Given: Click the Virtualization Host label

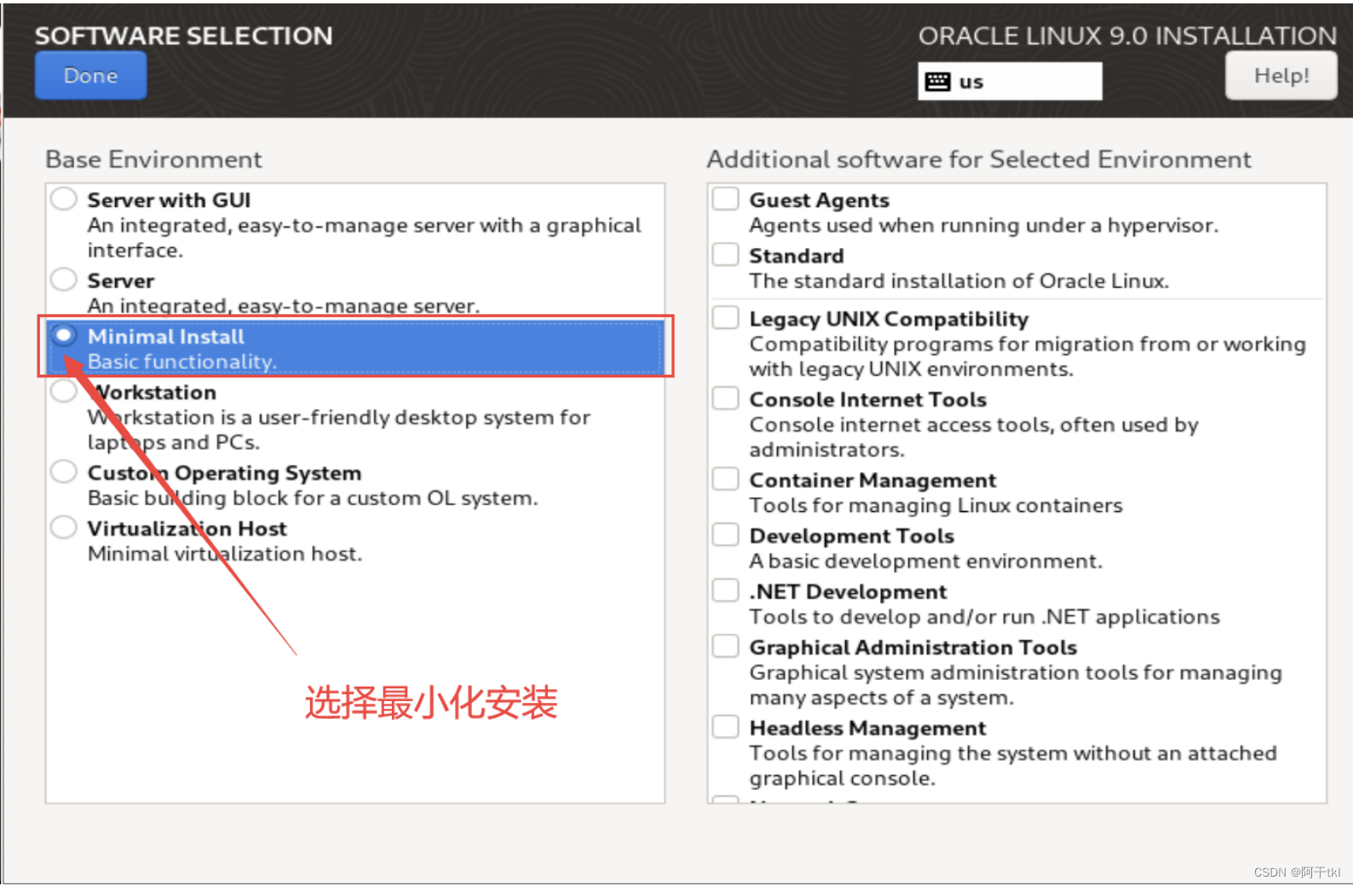Looking at the screenshot, I should click(x=187, y=529).
